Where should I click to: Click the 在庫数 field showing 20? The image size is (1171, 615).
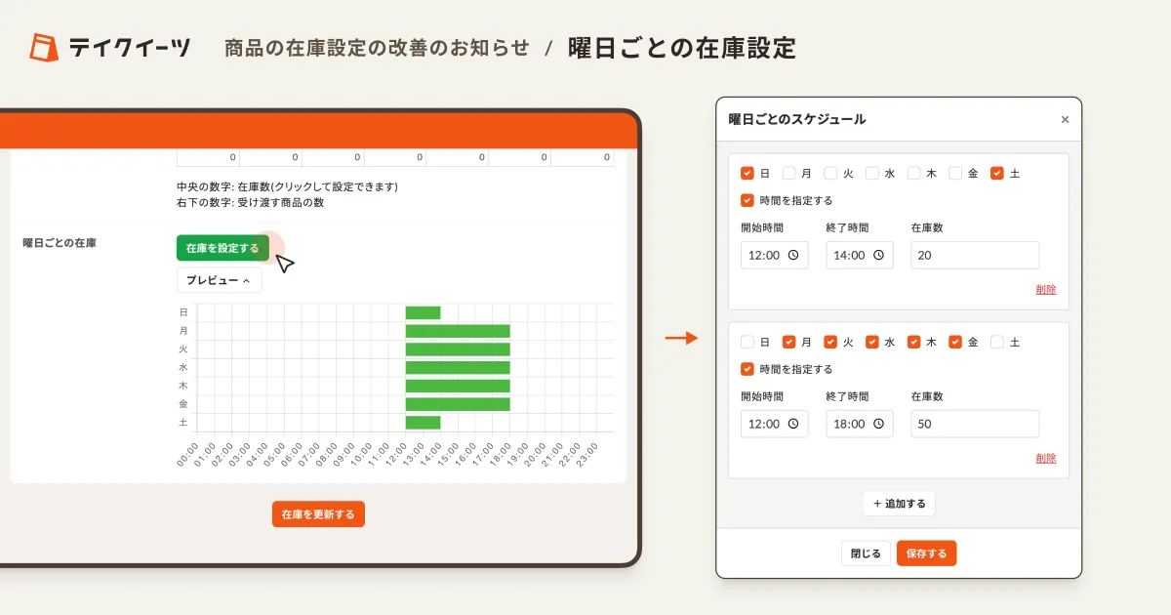click(x=974, y=256)
